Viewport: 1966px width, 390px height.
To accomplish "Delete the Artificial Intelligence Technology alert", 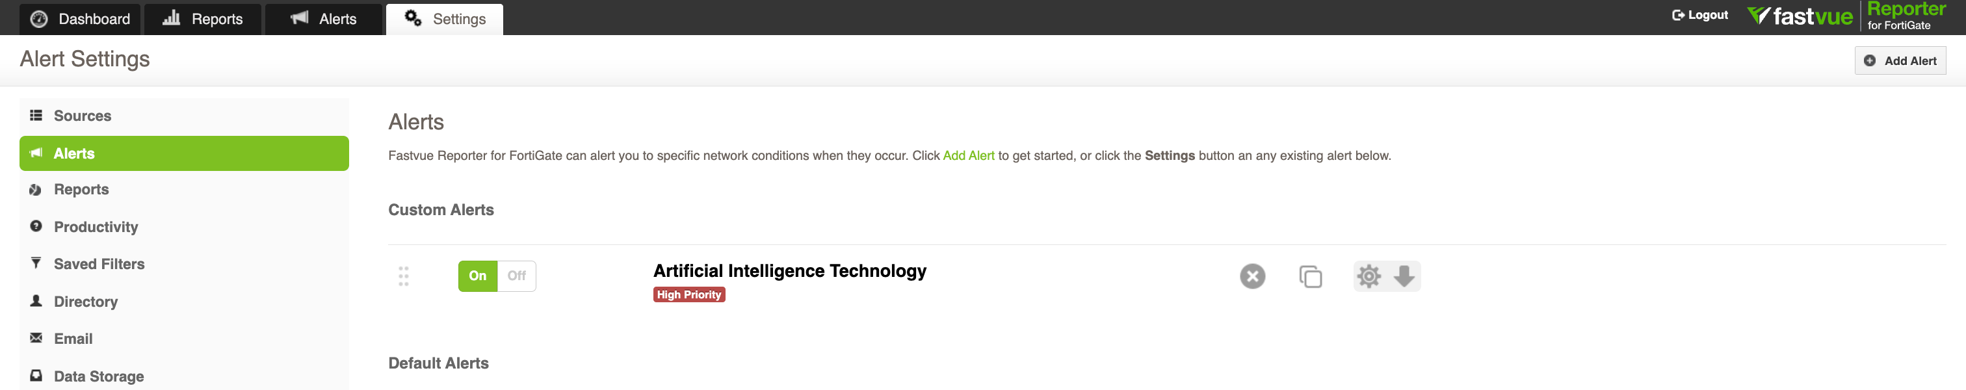I will 1252,276.
